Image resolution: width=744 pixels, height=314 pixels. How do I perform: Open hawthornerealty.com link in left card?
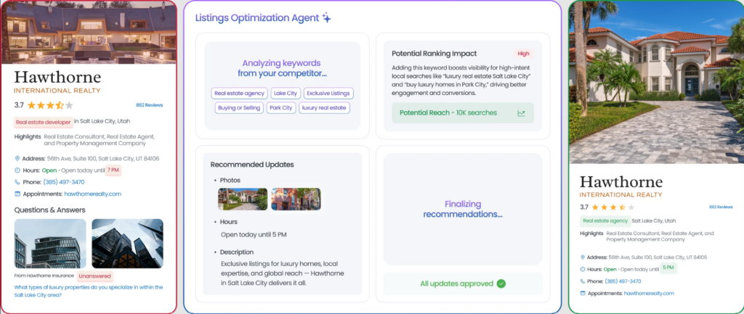pos(92,194)
